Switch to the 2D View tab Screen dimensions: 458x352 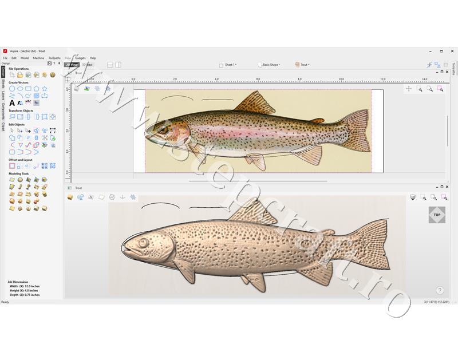pos(72,65)
